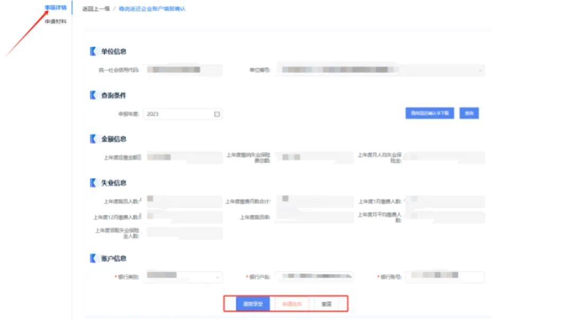572x319 pixels.
Task: Switch to the 事项详情 tab
Action: (56, 8)
